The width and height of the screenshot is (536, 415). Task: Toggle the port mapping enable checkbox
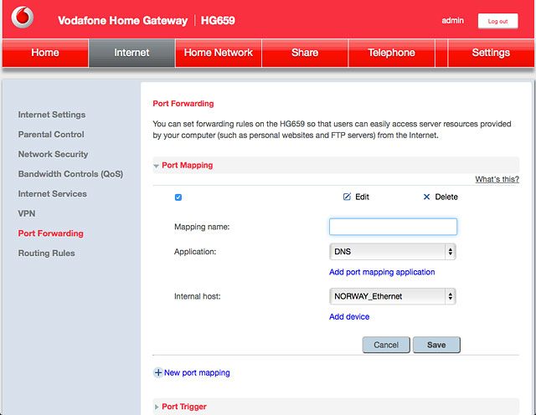[x=178, y=197]
